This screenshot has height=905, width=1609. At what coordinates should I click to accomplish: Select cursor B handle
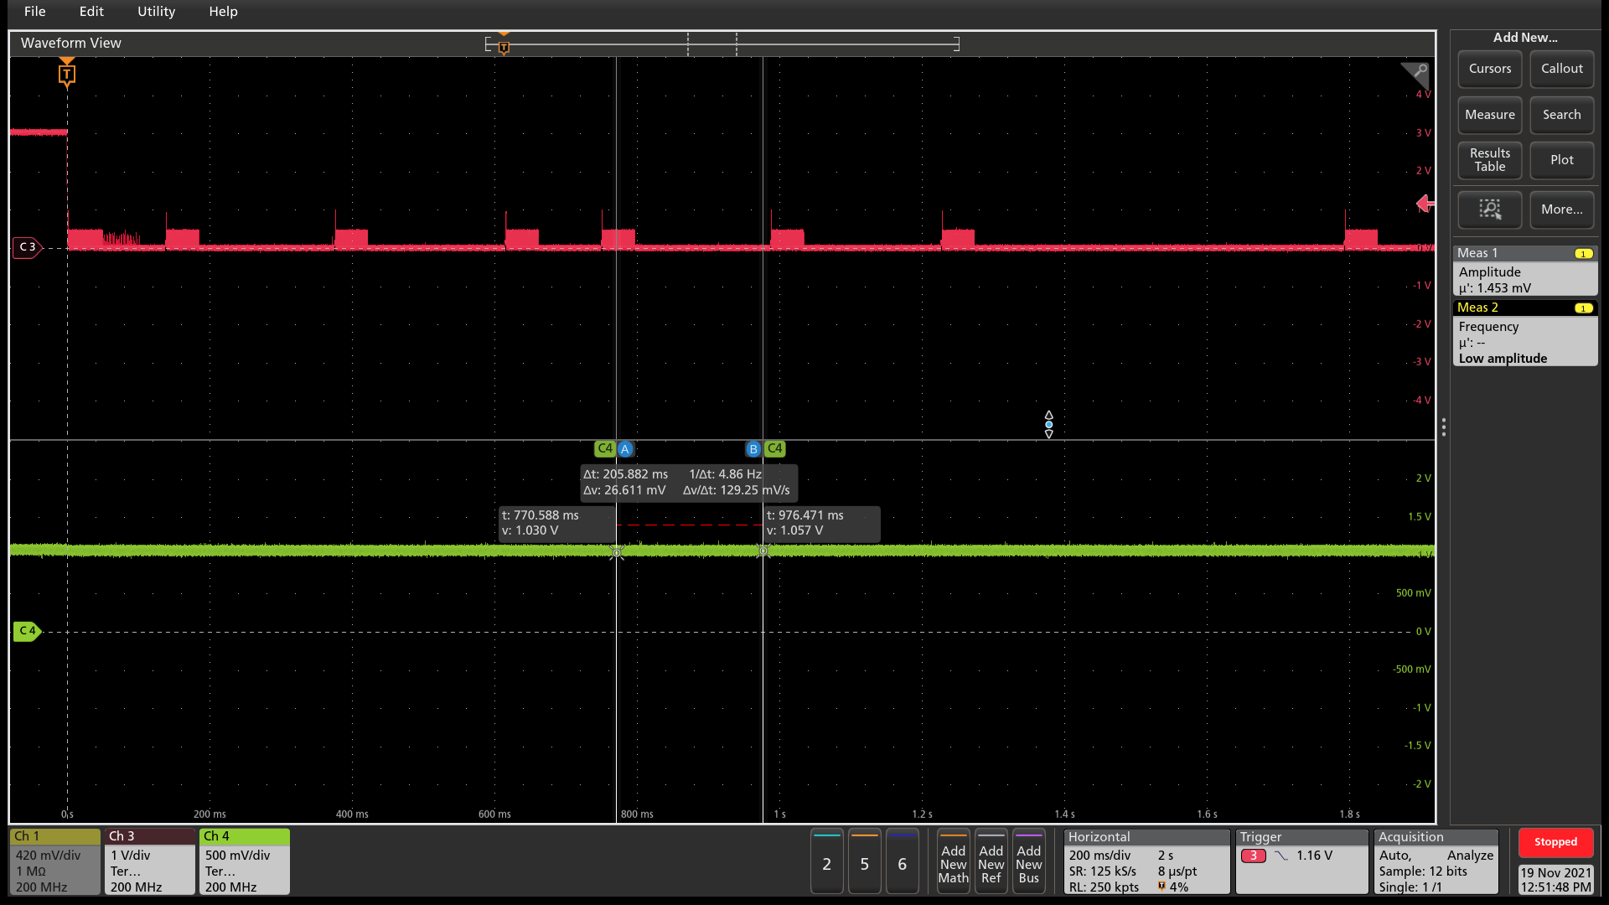[753, 449]
